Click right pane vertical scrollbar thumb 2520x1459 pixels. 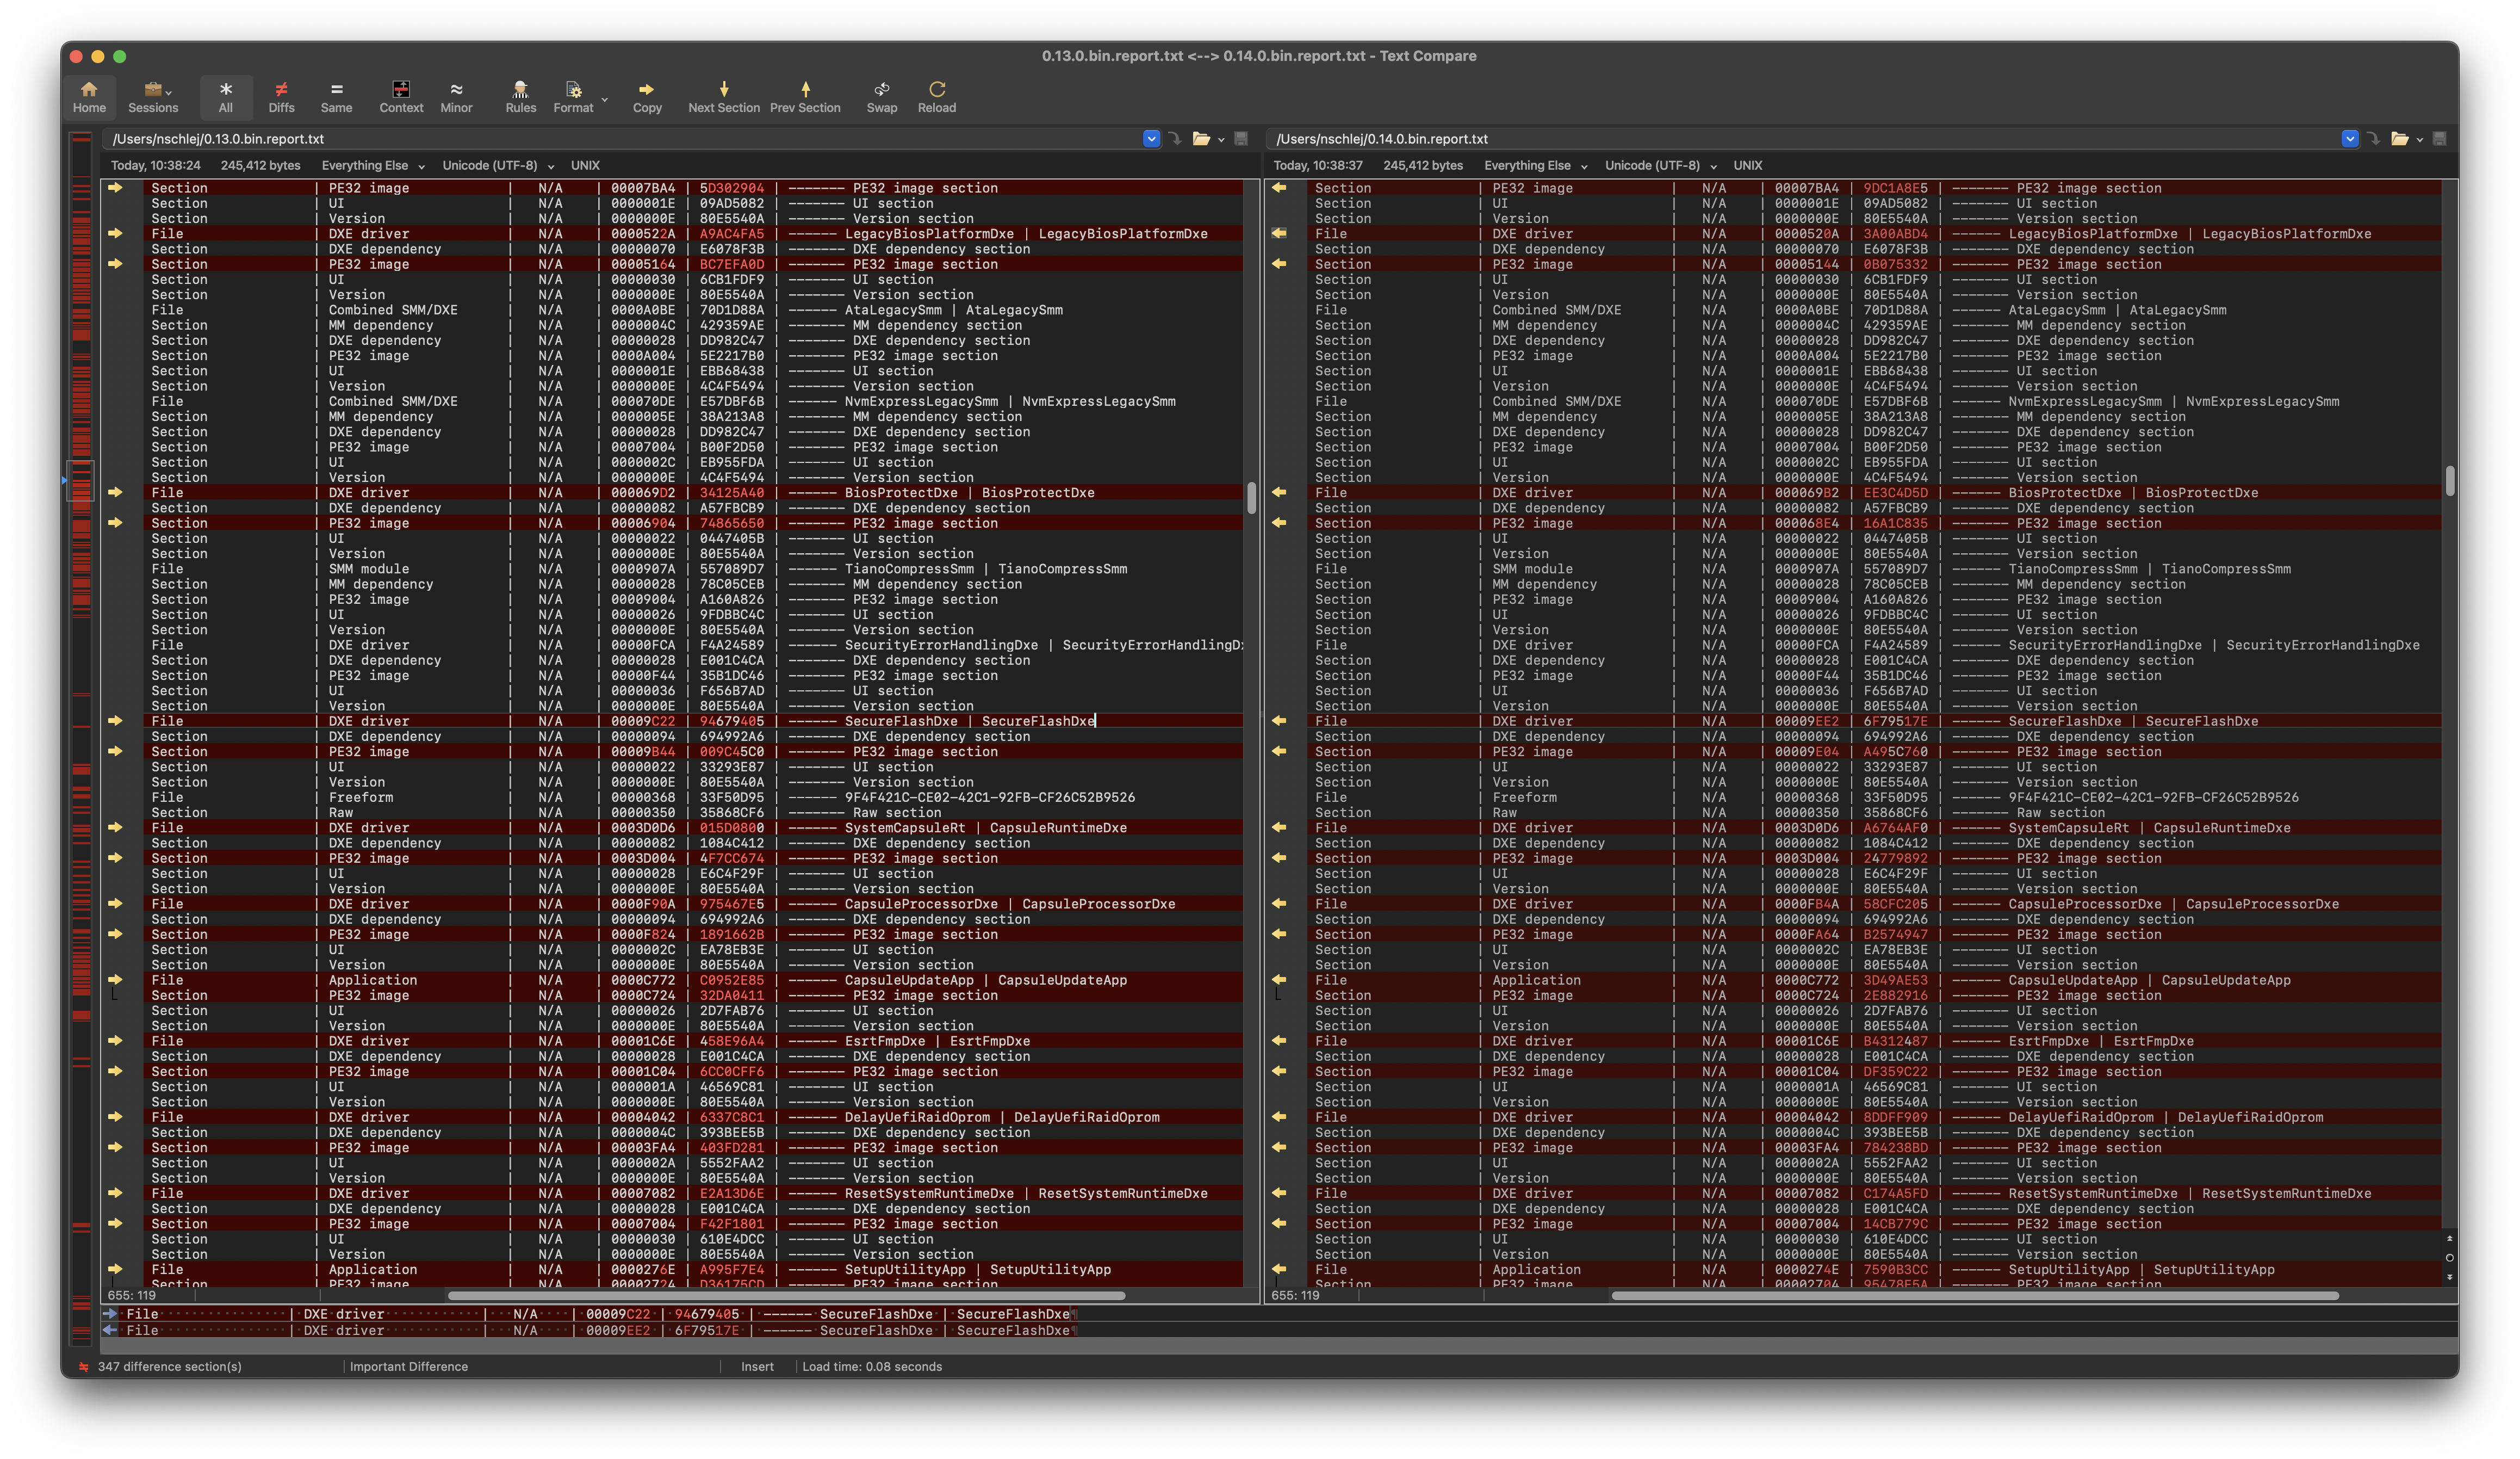click(2449, 480)
